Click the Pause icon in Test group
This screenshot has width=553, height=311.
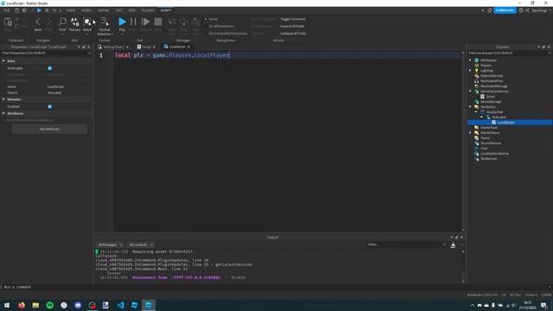pos(133,22)
